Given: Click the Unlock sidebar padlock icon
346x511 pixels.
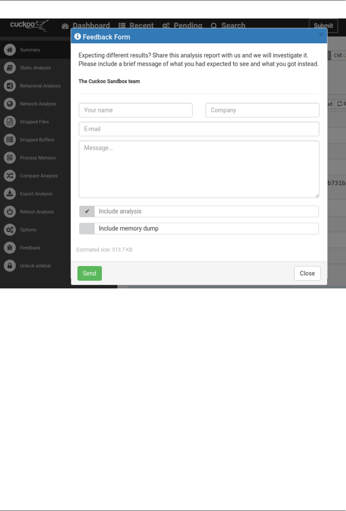Looking at the screenshot, I should (10, 266).
